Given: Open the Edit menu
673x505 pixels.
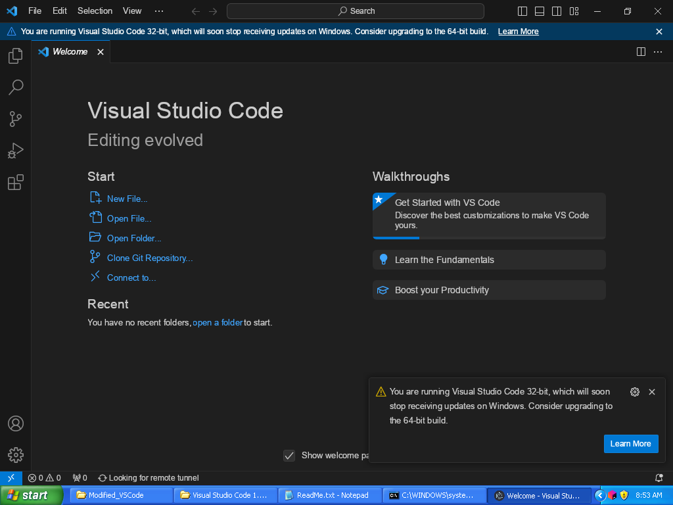Looking at the screenshot, I should tap(60, 11).
